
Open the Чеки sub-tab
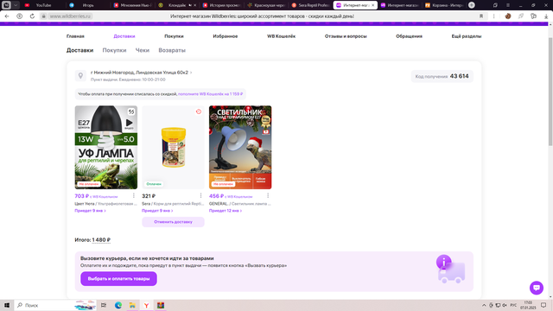coord(143,50)
